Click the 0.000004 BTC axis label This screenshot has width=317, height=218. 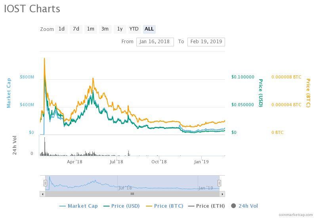286,105
